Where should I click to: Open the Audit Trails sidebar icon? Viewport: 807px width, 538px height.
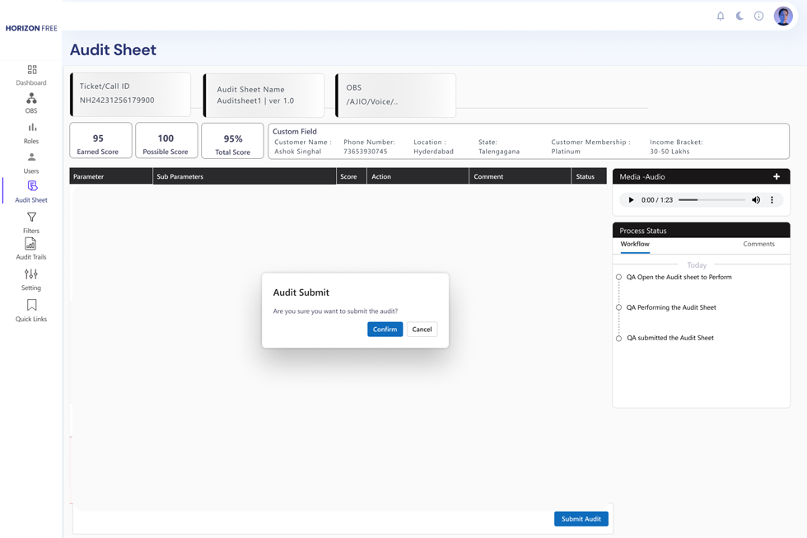pos(31,245)
